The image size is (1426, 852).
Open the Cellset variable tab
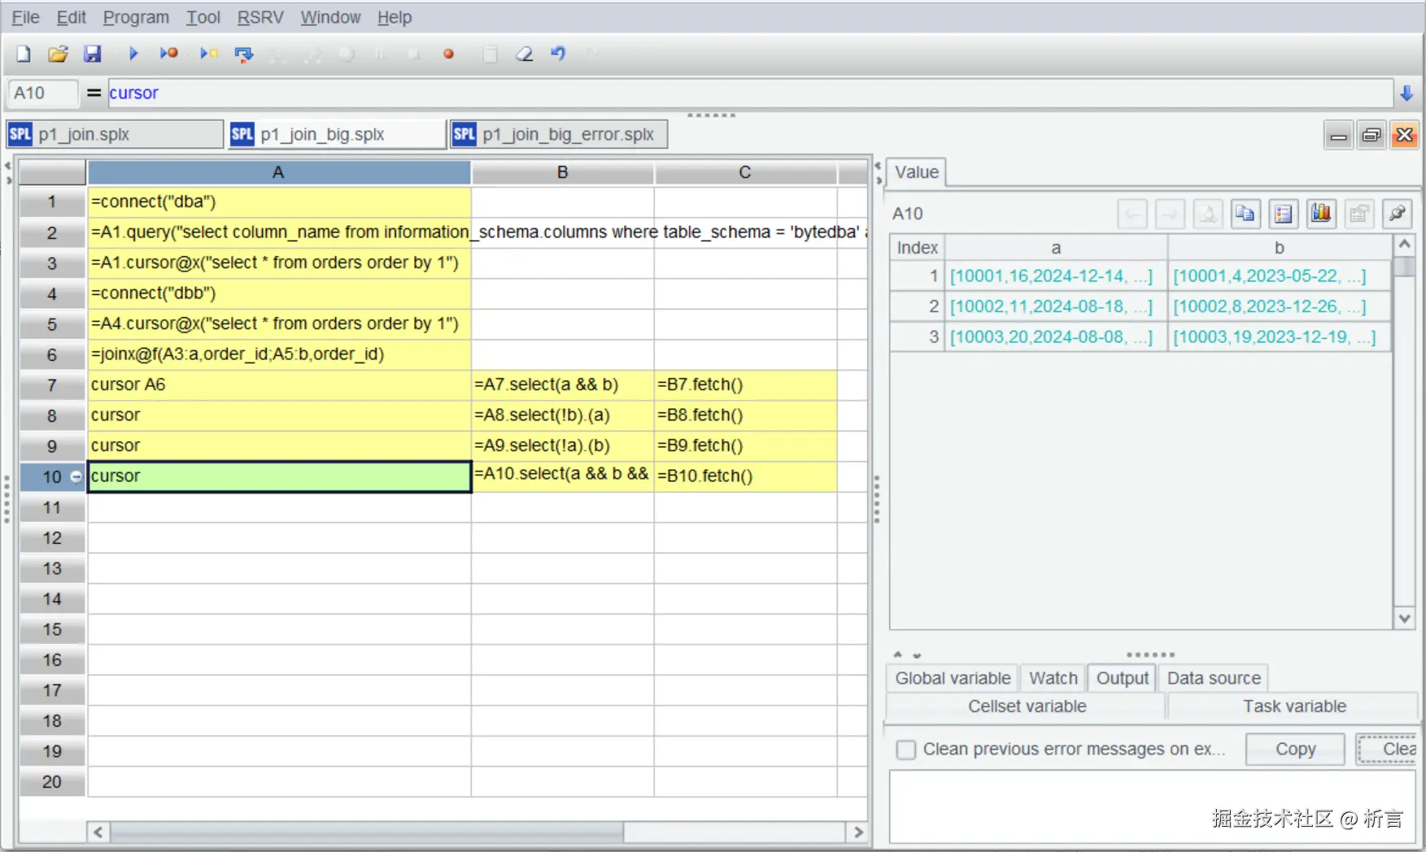pos(1027,706)
